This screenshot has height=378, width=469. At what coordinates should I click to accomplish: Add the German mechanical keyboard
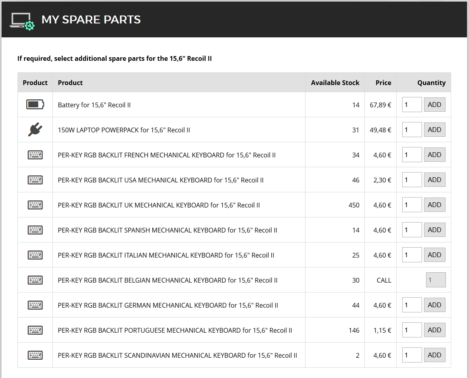(435, 305)
